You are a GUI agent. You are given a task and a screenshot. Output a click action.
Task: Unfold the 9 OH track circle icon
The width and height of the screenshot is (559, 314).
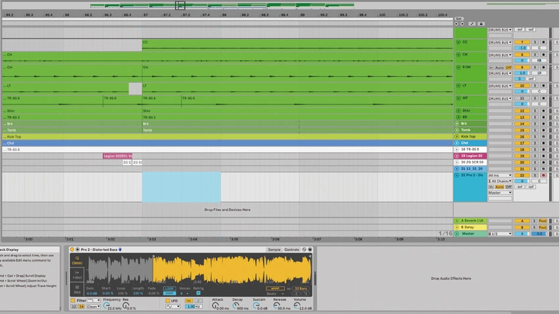[458, 67]
